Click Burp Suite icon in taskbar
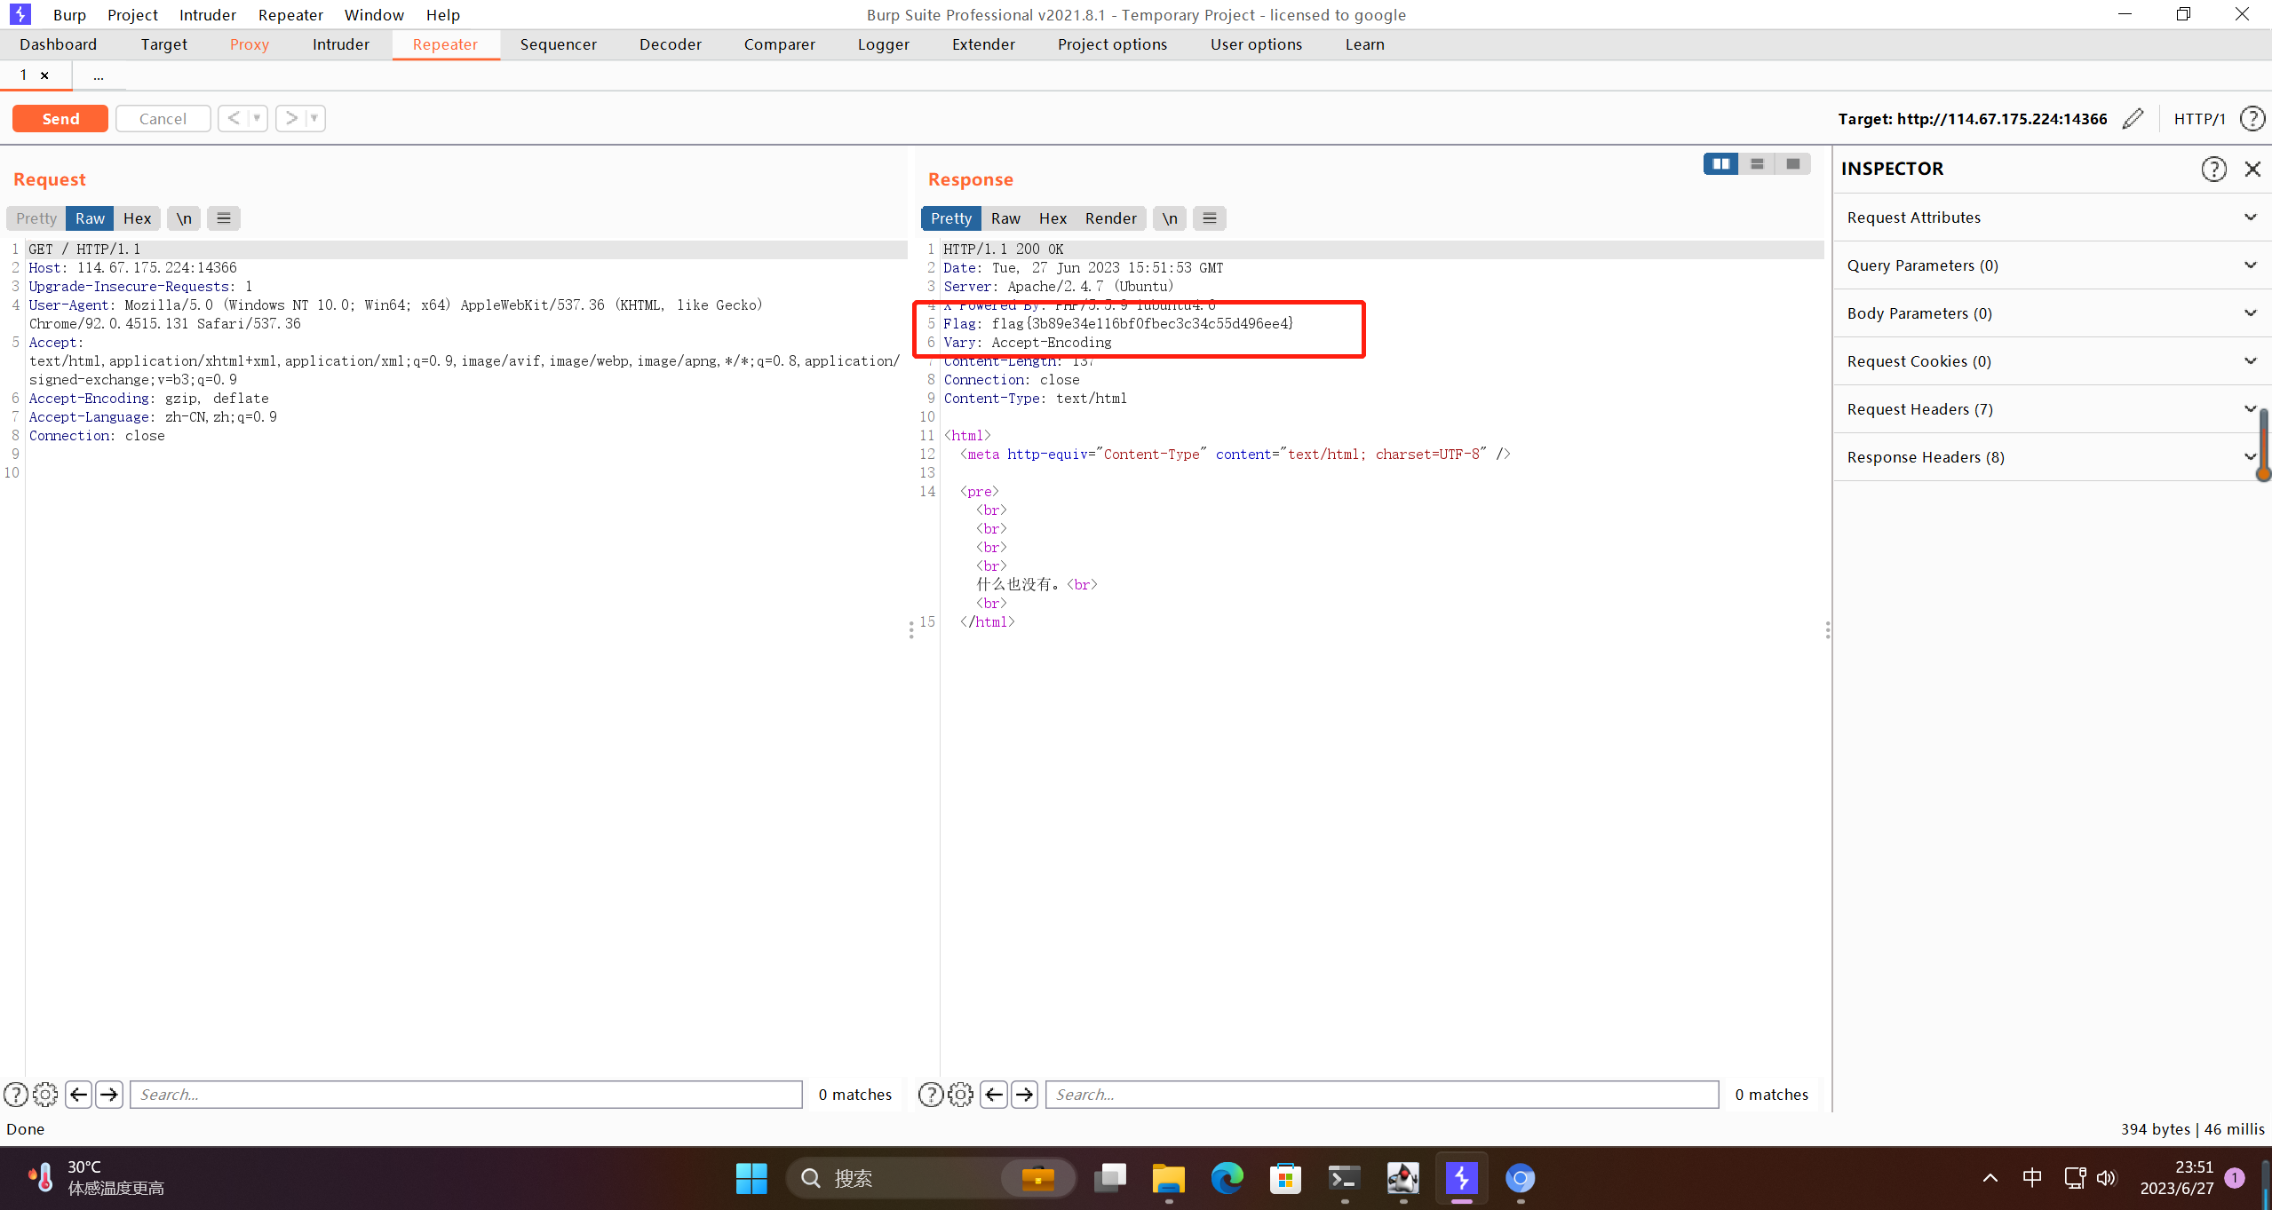This screenshot has width=2272, height=1210. click(x=1461, y=1179)
